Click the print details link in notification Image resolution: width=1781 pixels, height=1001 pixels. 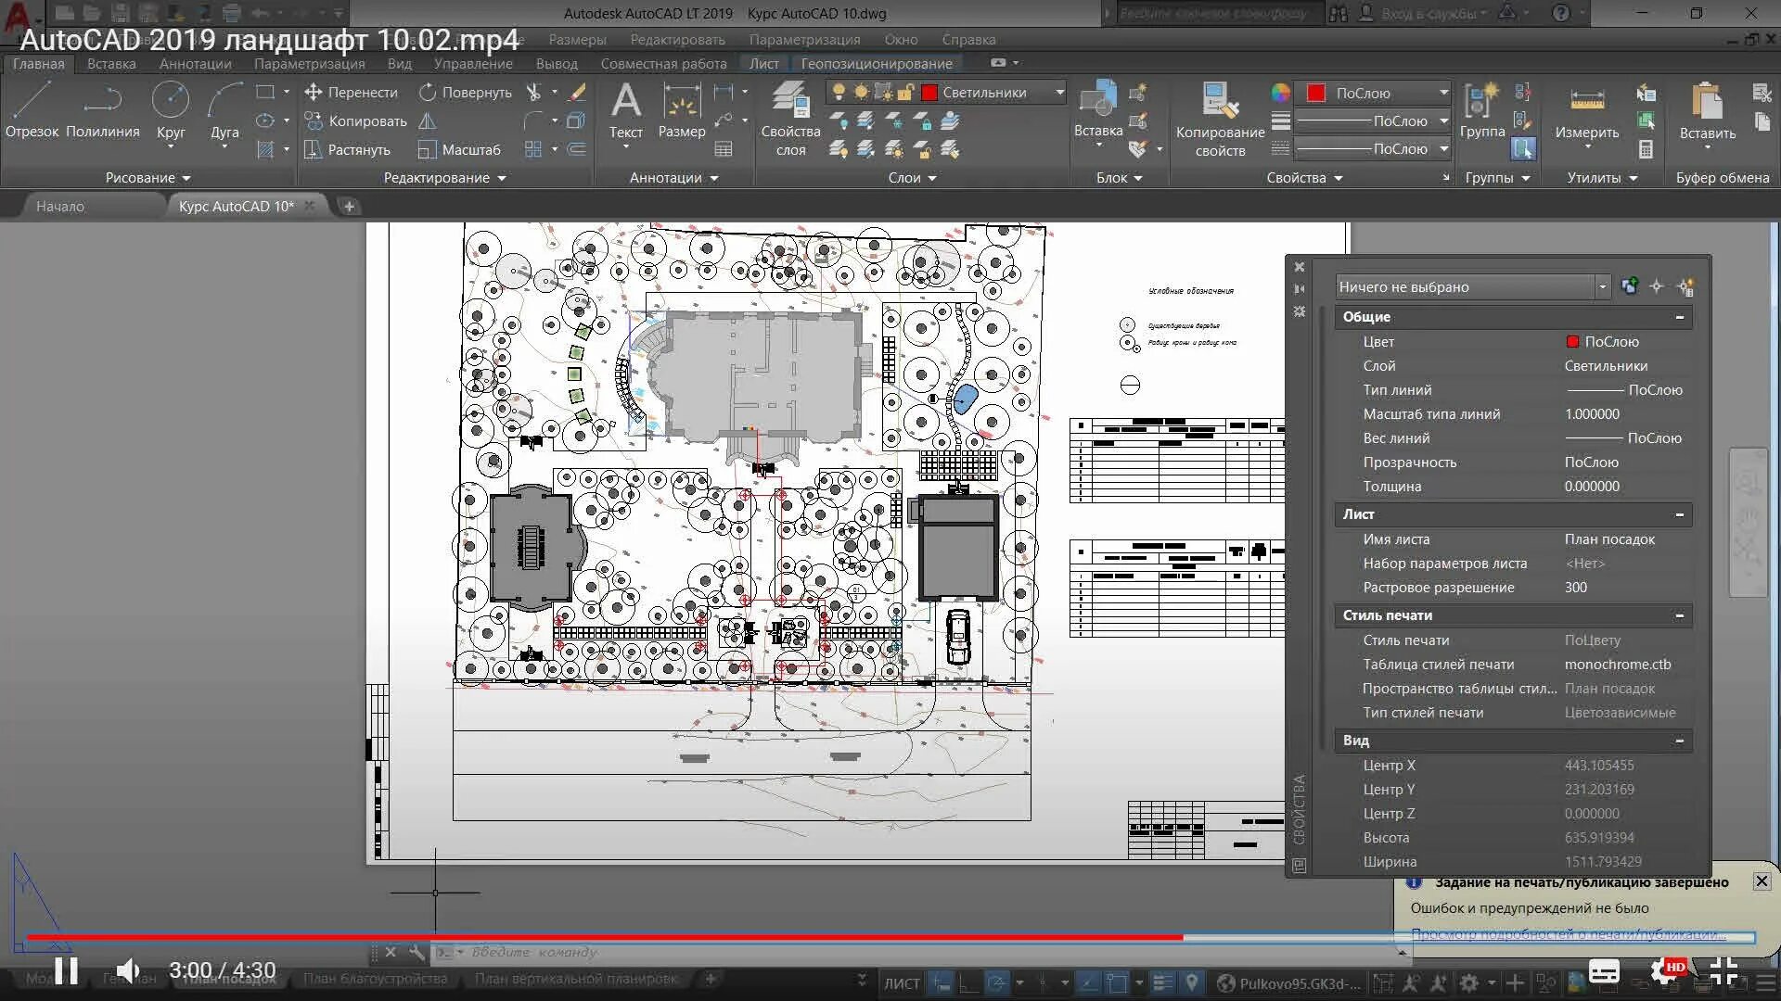click(1568, 933)
